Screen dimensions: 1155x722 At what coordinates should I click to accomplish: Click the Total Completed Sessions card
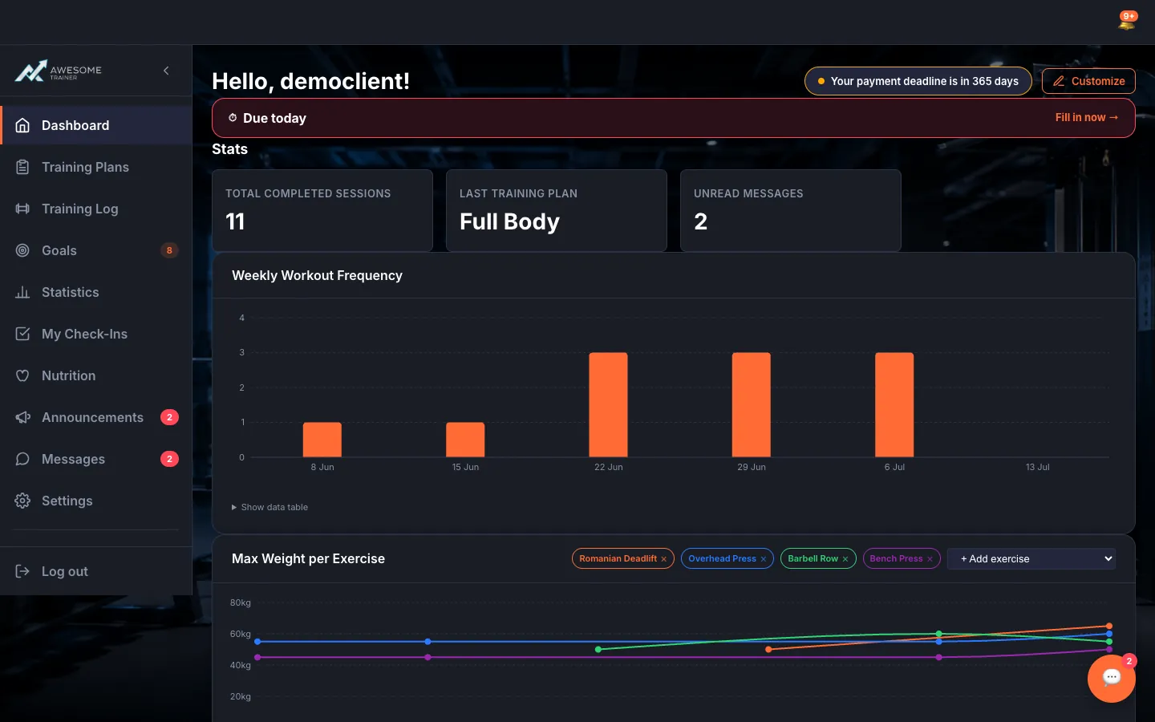click(322, 210)
